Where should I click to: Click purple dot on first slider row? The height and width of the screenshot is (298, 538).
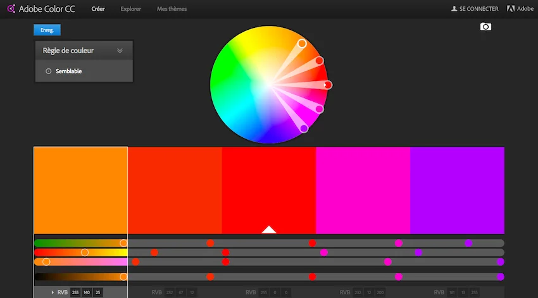[468, 243]
